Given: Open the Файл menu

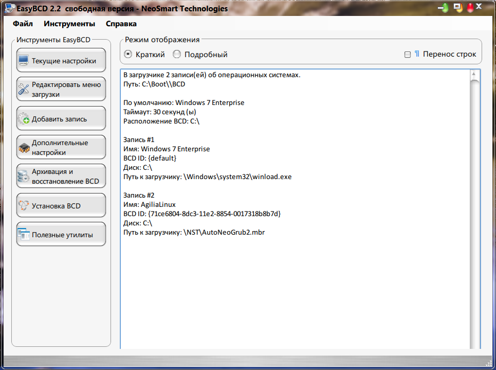Looking at the screenshot, I should (23, 24).
